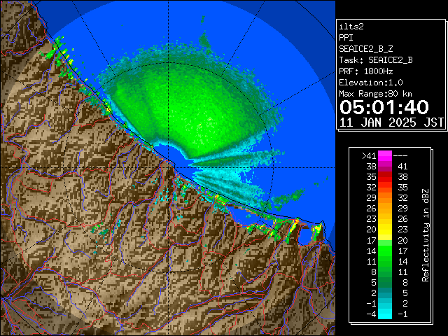Select the Task: SEAICE2_B line
This screenshot has height=336, width=448.
click(x=376, y=60)
